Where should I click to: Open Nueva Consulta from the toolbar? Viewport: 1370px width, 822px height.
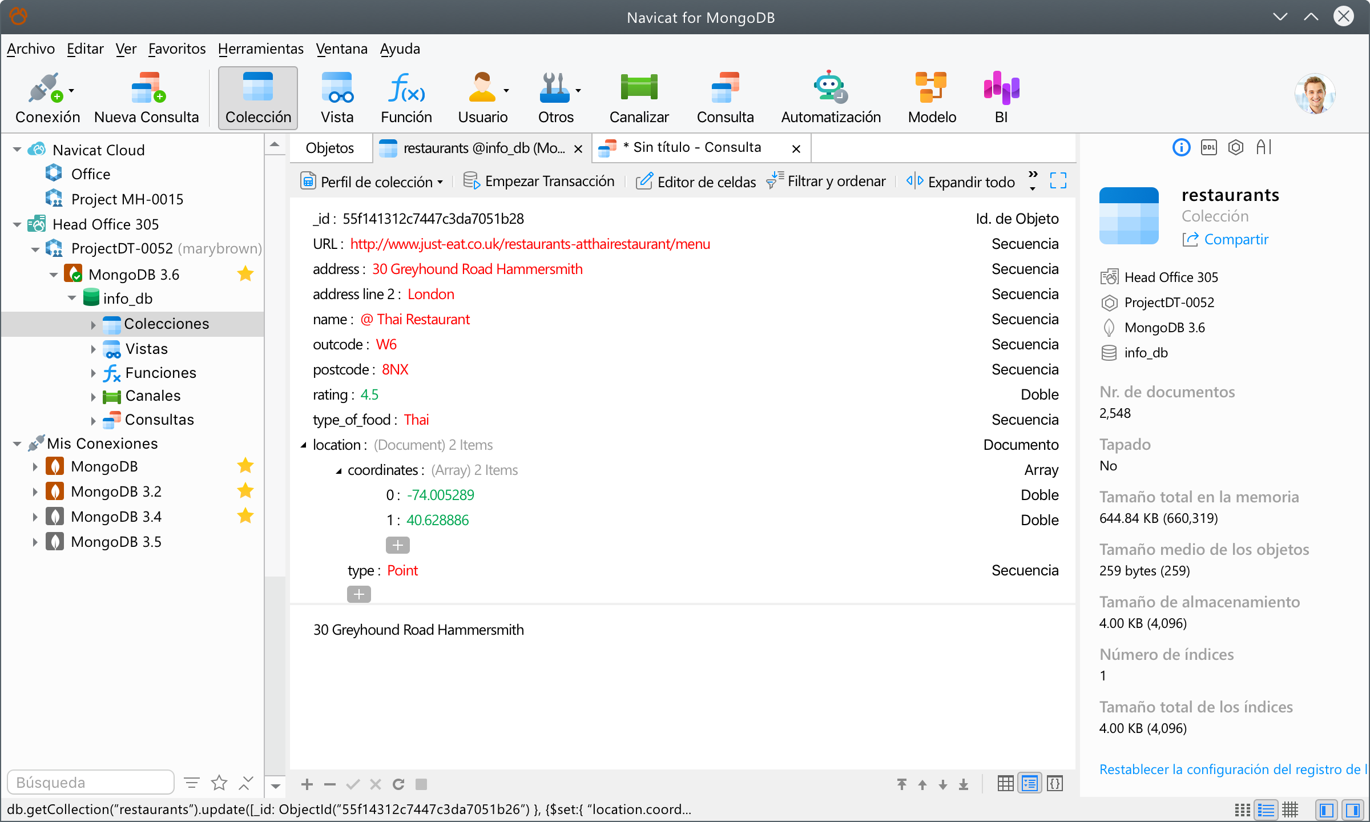pyautogui.click(x=147, y=98)
